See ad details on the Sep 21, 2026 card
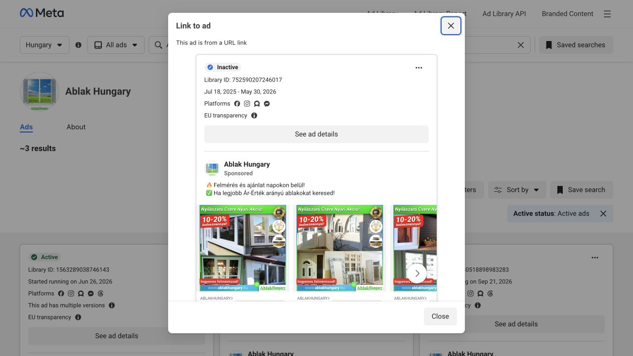Screen dimensions: 633x356 pyautogui.click(x=516, y=324)
